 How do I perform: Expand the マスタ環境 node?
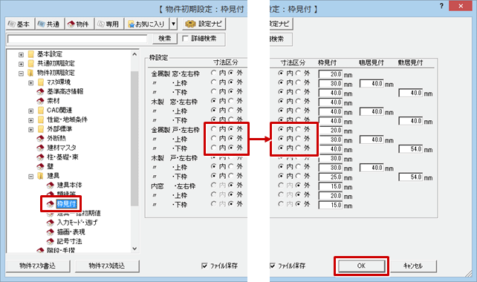point(30,82)
